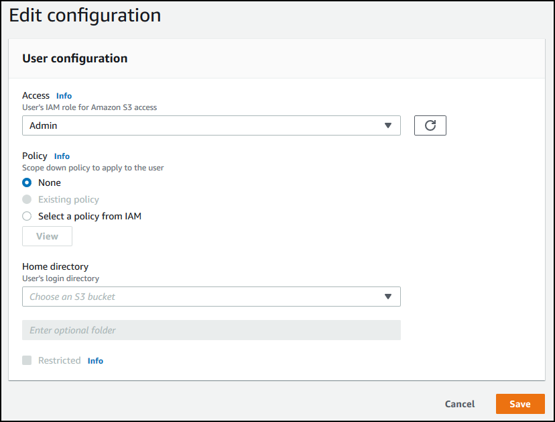The image size is (555, 422).
Task: Open the Info link next to Policy
Action: [x=61, y=156]
